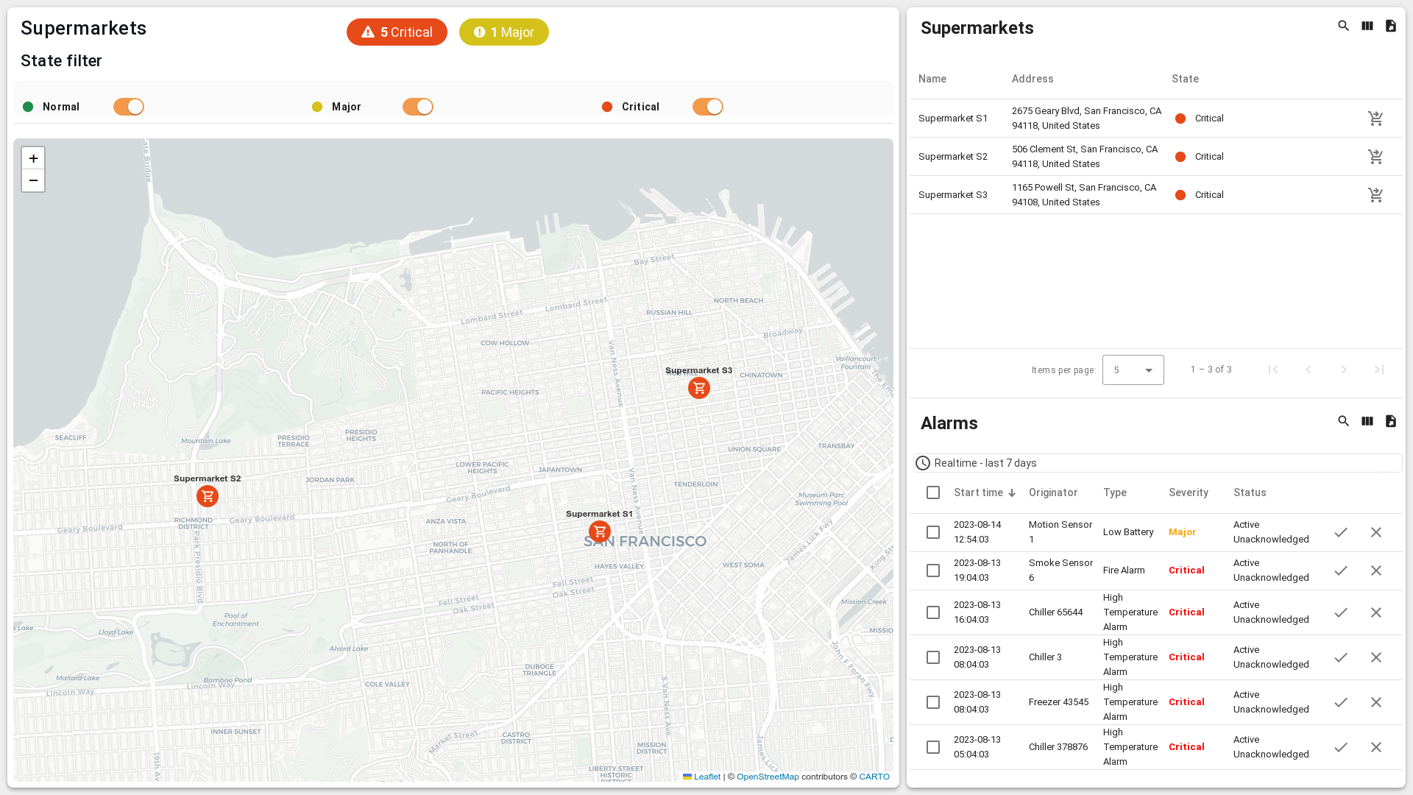Check the Chiller 65644 alarm checkbox

tap(933, 612)
